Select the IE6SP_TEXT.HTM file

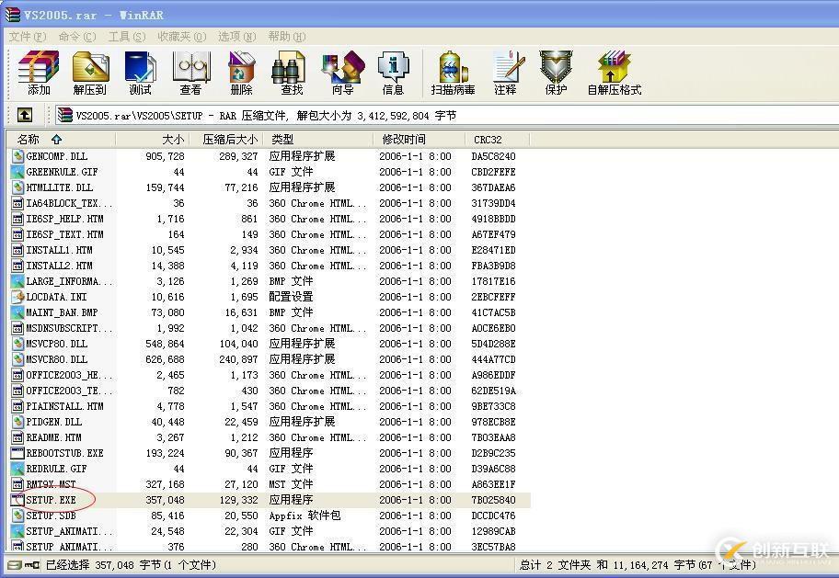click(64, 234)
